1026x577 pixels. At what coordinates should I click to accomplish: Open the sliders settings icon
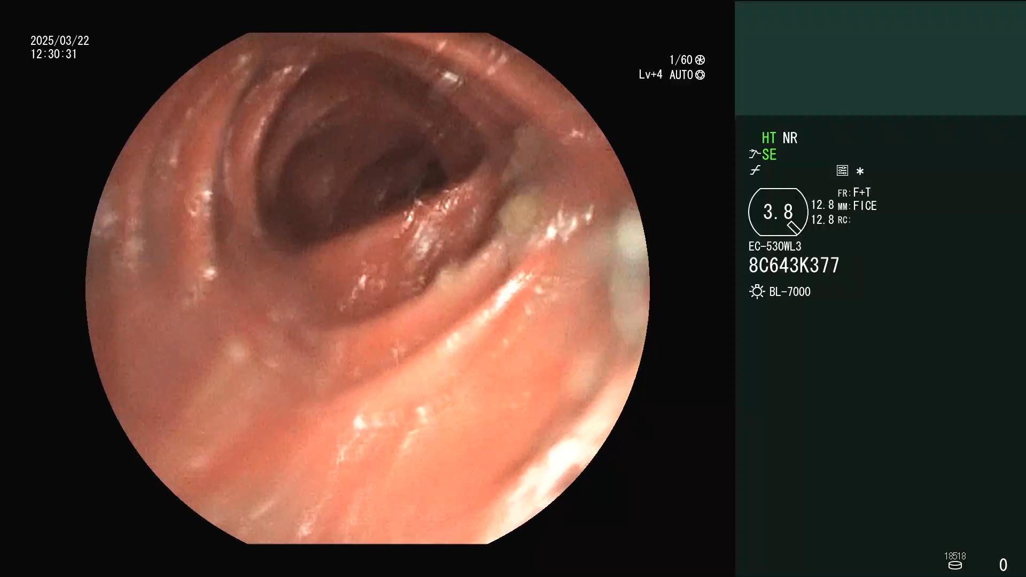pyautogui.click(x=842, y=170)
